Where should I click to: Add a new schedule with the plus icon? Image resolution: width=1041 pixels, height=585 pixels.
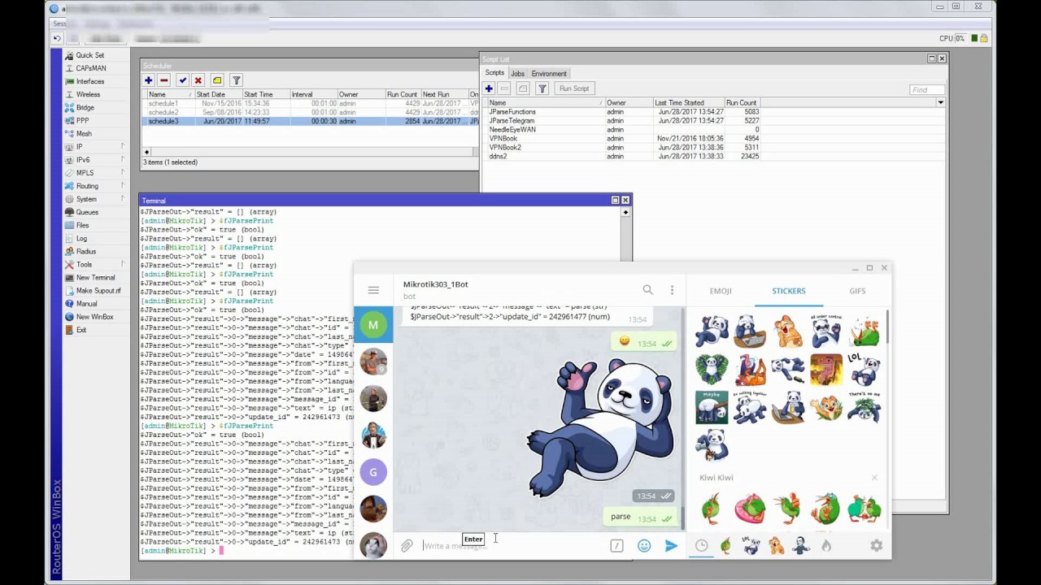tap(148, 80)
